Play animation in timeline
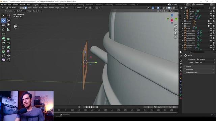 (x=92, y=107)
